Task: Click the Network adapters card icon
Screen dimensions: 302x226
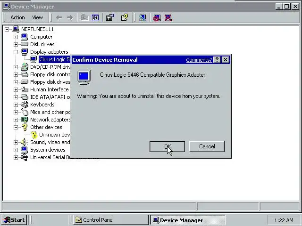Action: pos(25,120)
